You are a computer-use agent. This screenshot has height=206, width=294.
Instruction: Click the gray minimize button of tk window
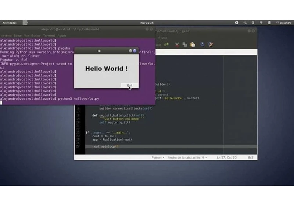click(x=130, y=51)
